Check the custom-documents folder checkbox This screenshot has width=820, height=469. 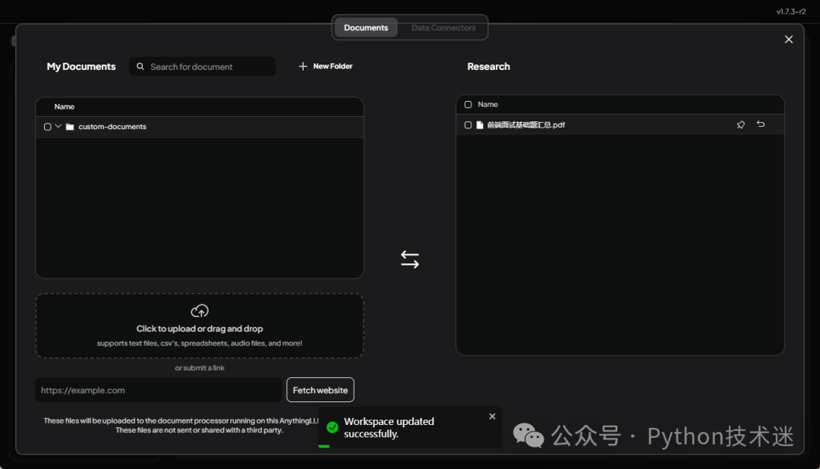pyautogui.click(x=48, y=127)
